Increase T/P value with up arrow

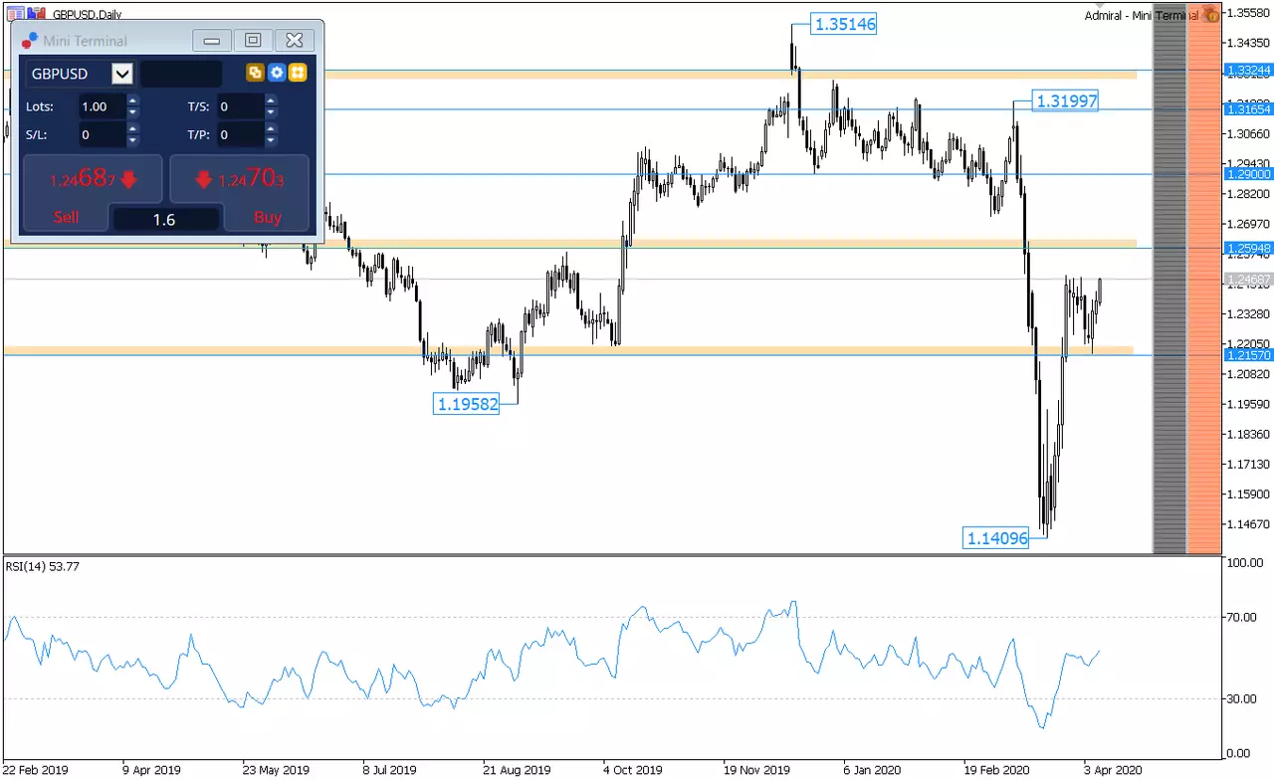[x=271, y=128]
